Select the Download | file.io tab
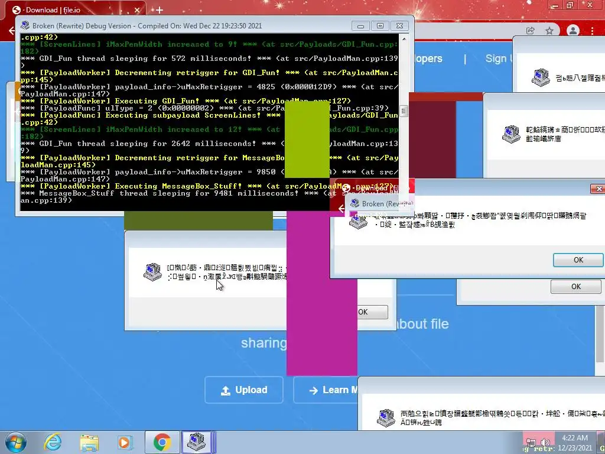The width and height of the screenshot is (605, 454). coord(75,10)
